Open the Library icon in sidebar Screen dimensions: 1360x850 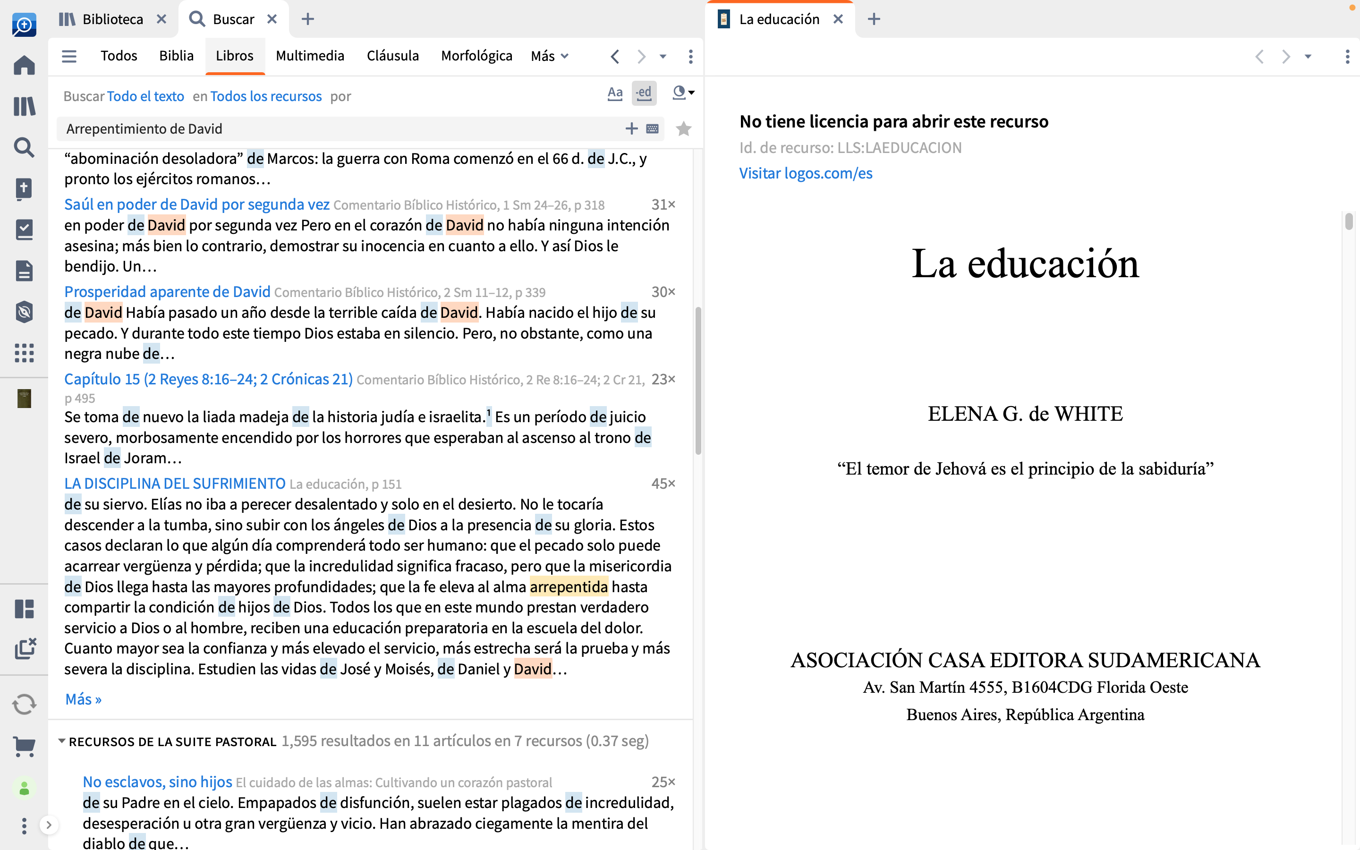pos(24,106)
